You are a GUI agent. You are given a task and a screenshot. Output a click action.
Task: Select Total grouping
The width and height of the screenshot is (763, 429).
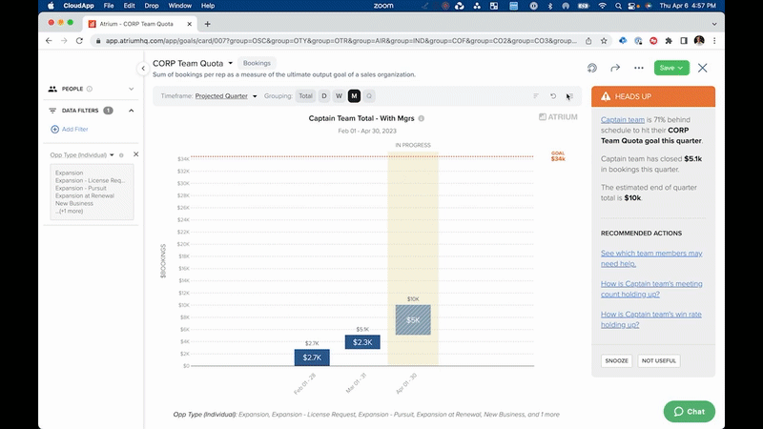pos(305,96)
